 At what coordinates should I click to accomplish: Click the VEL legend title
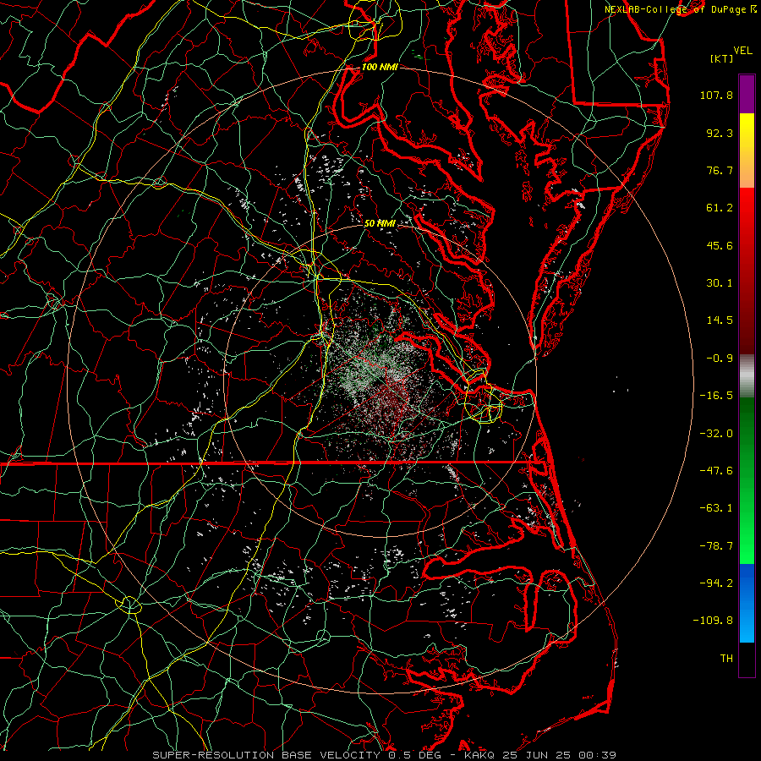click(x=742, y=51)
